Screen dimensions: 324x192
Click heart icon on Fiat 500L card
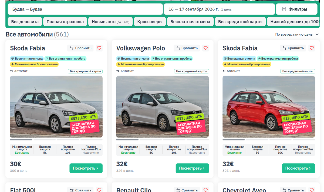pyautogui.click(x=99, y=190)
